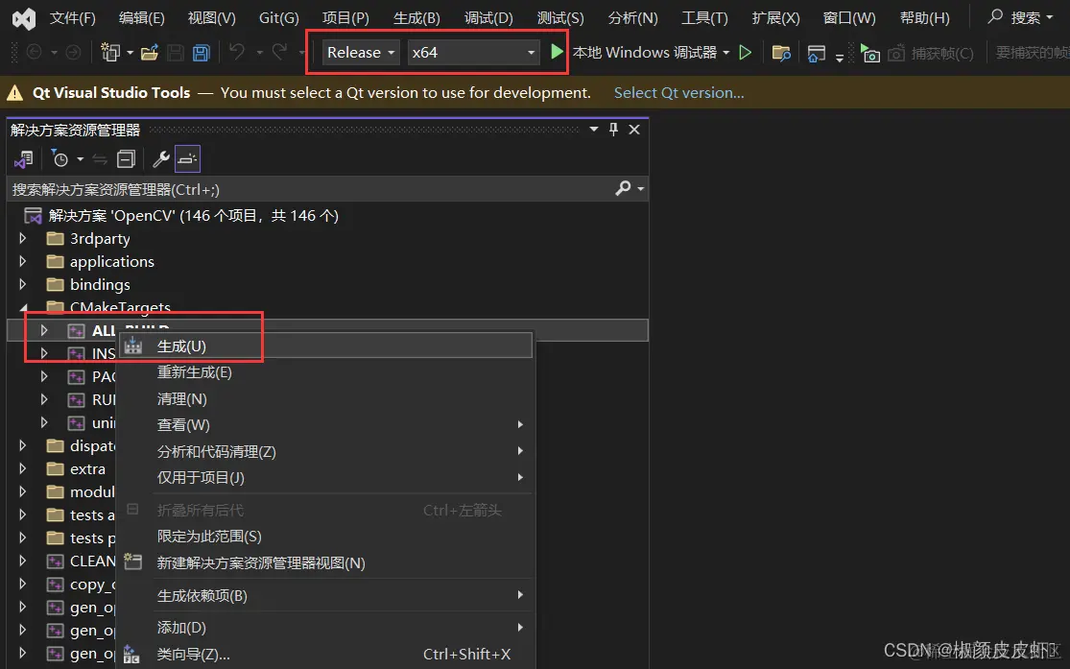The height and width of the screenshot is (669, 1070).
Task: Open Properties with the wrench icon
Action: pyautogui.click(x=161, y=159)
